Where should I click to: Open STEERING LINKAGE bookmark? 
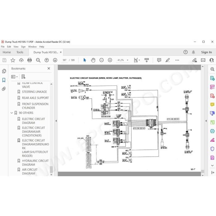point(34,92)
